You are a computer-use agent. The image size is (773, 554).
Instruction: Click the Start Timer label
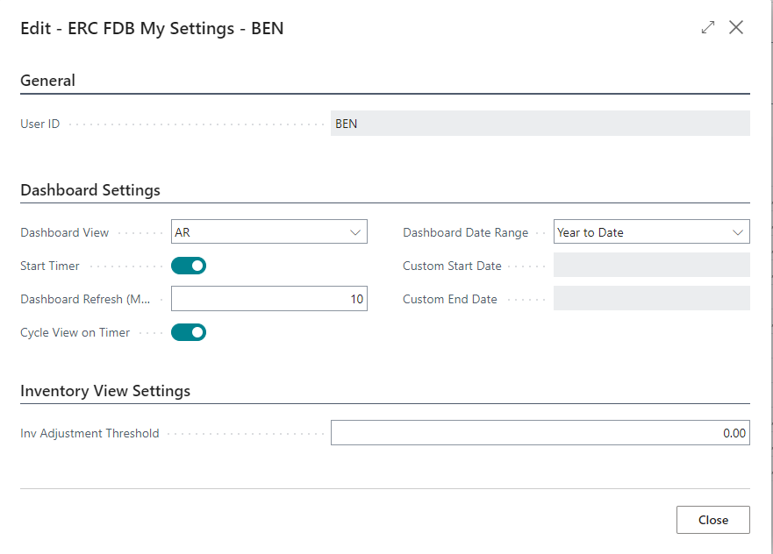[50, 266]
